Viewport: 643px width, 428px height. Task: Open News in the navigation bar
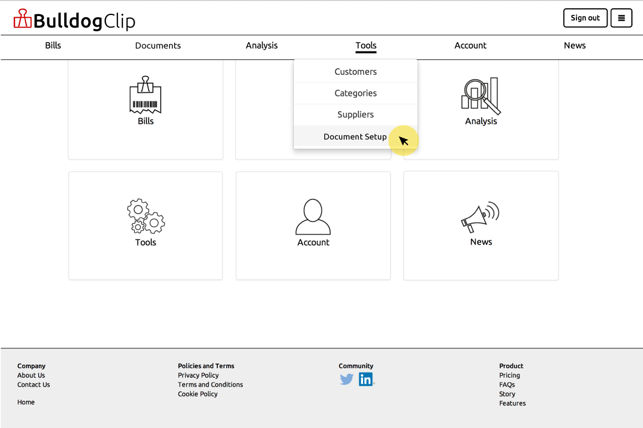574,45
